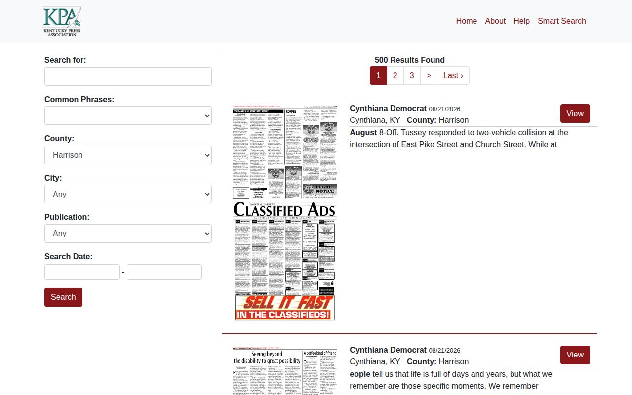Viewport: 632px width, 395px height.
Task: View the first Cynthiana Democrat result
Action: [575, 114]
